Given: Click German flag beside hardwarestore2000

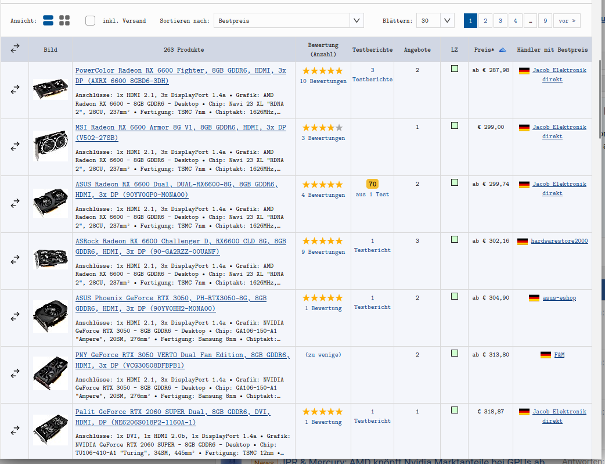Looking at the screenshot, I should coord(523,241).
